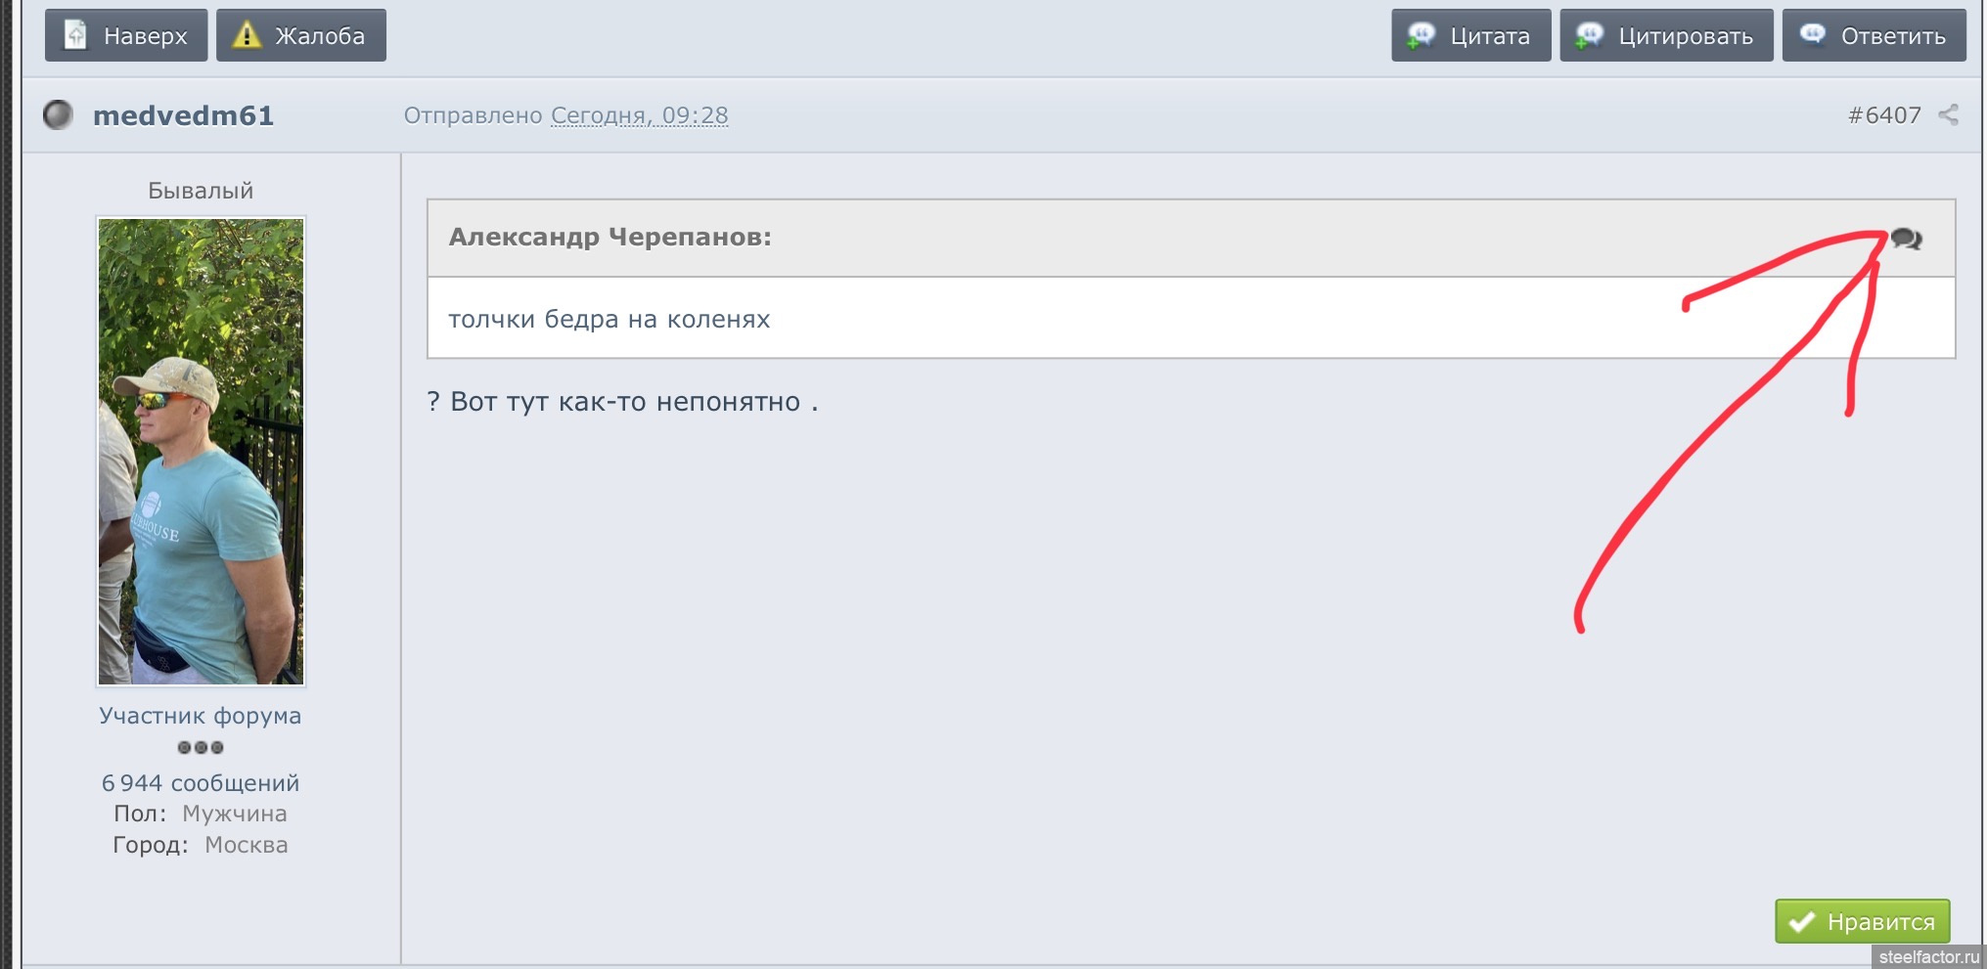The image size is (1987, 969).
Task: Like the post with Нравится button
Action: [1861, 921]
